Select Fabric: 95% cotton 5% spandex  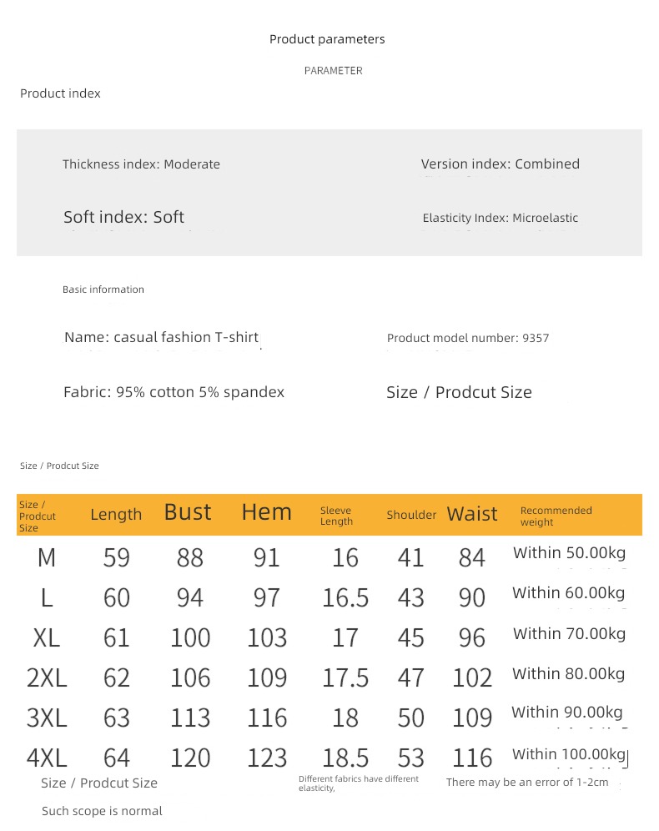174,392
